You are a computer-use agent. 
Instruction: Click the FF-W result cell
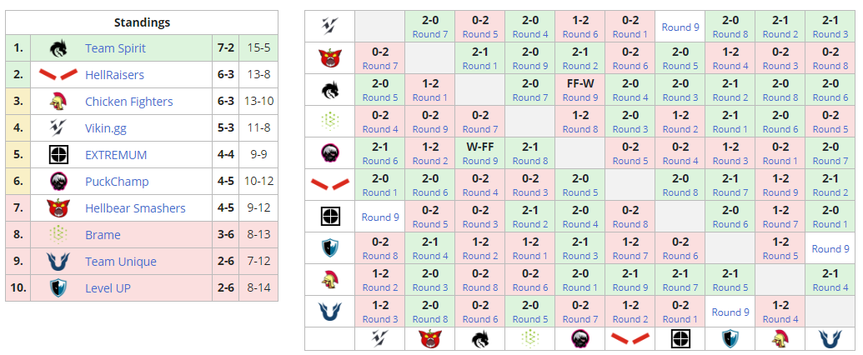point(580,83)
